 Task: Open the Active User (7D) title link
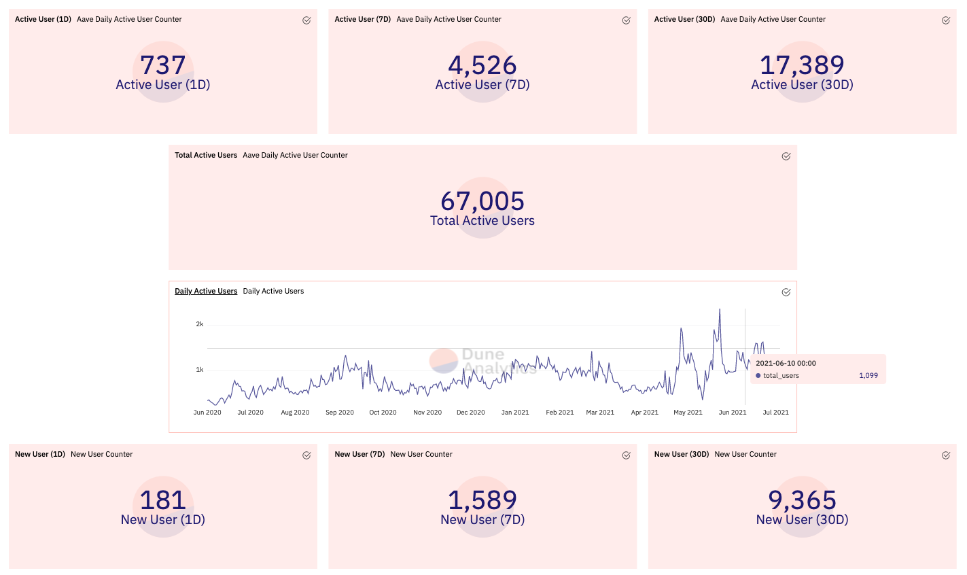tap(363, 19)
